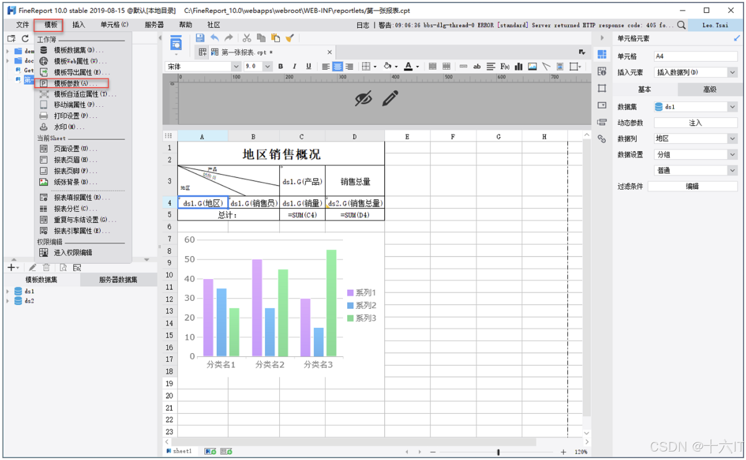Open the 单元格(C) menu
The width and height of the screenshot is (746, 460).
click(x=114, y=25)
